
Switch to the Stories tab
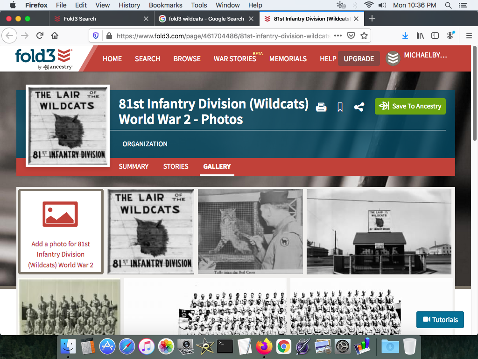pos(176,166)
